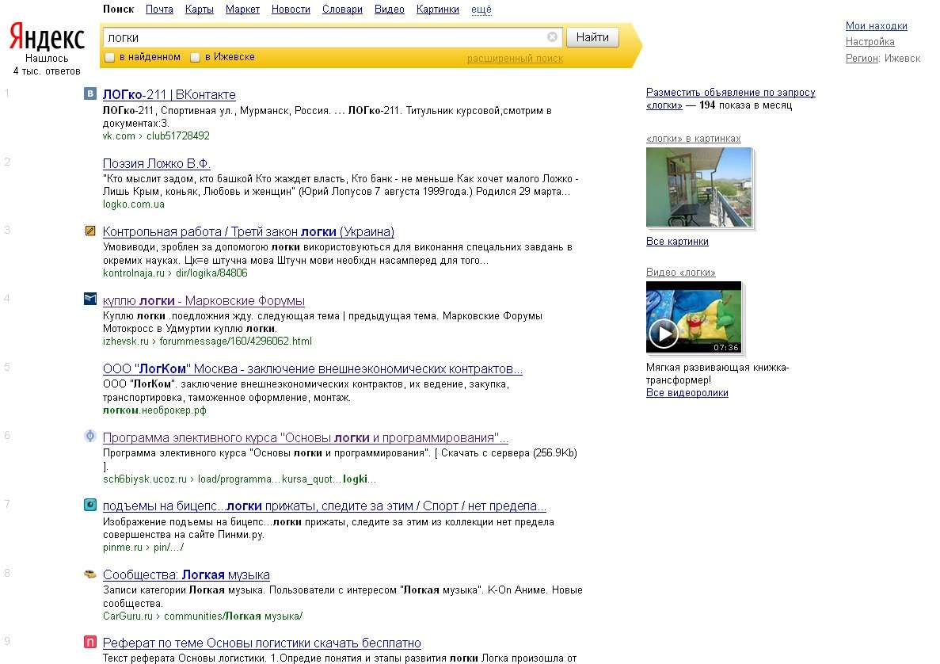Click the car favicon beside Логкая музыка result
The image size is (940, 664).
[x=90, y=574]
